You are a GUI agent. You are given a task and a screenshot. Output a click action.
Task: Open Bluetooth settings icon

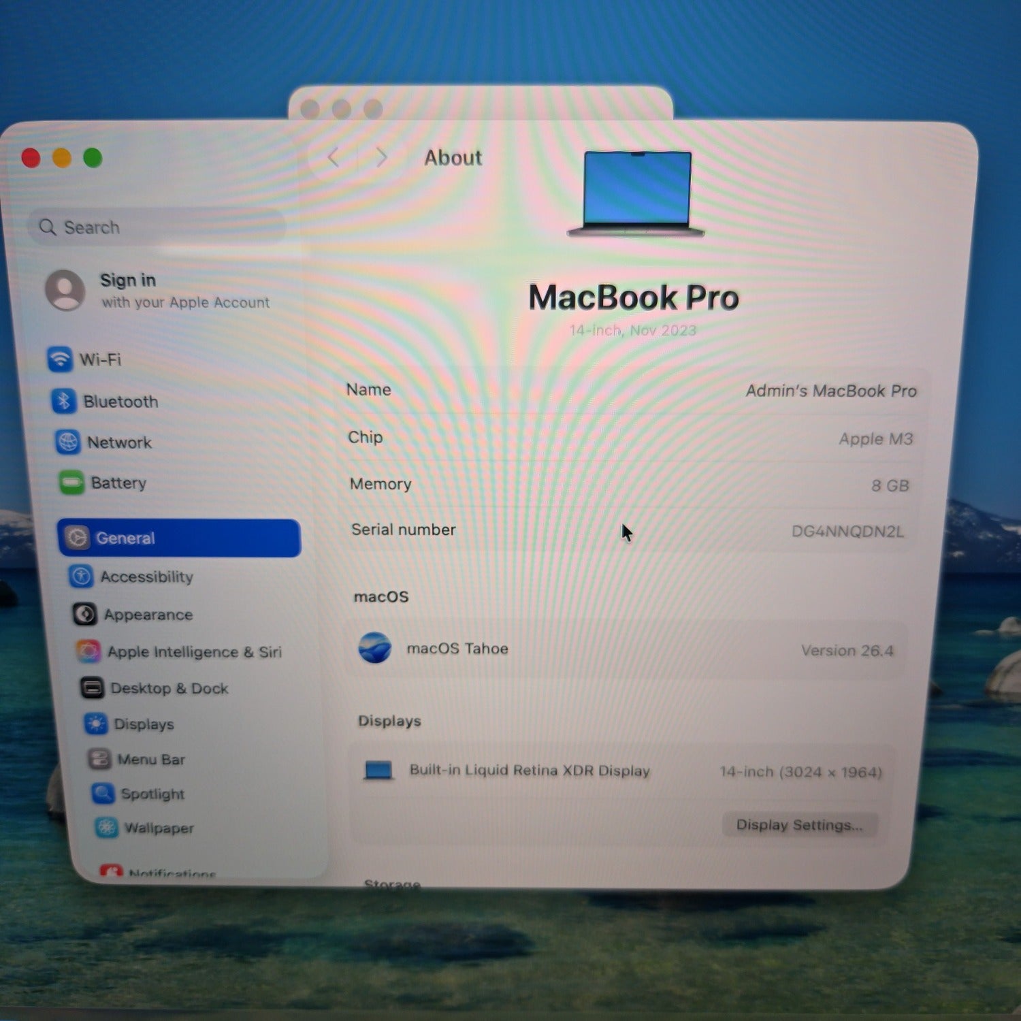coord(64,401)
